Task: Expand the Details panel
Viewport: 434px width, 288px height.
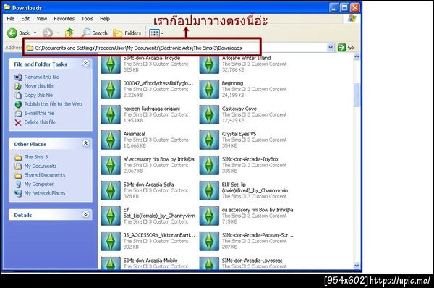Action: point(86,214)
